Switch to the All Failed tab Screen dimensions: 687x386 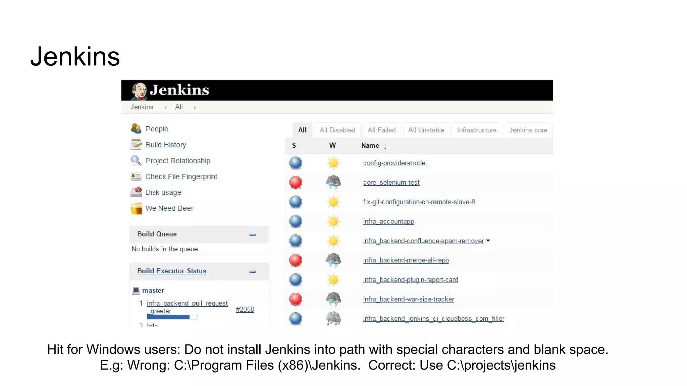[381, 130]
